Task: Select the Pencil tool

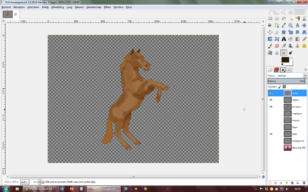Action: [304, 39]
